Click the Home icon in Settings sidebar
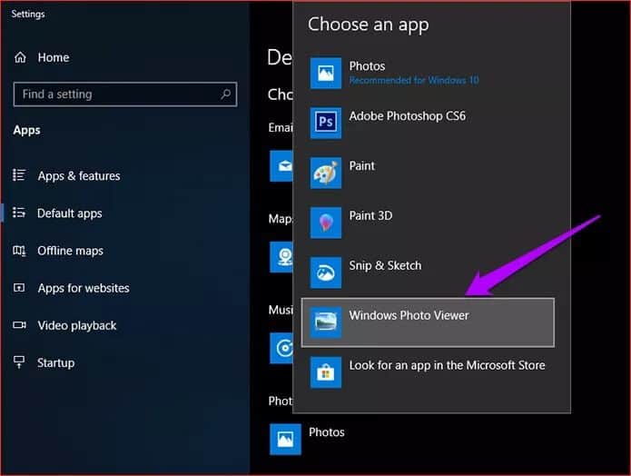 click(x=20, y=57)
